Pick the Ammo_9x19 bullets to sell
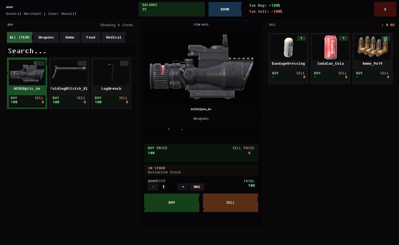 click(372, 48)
